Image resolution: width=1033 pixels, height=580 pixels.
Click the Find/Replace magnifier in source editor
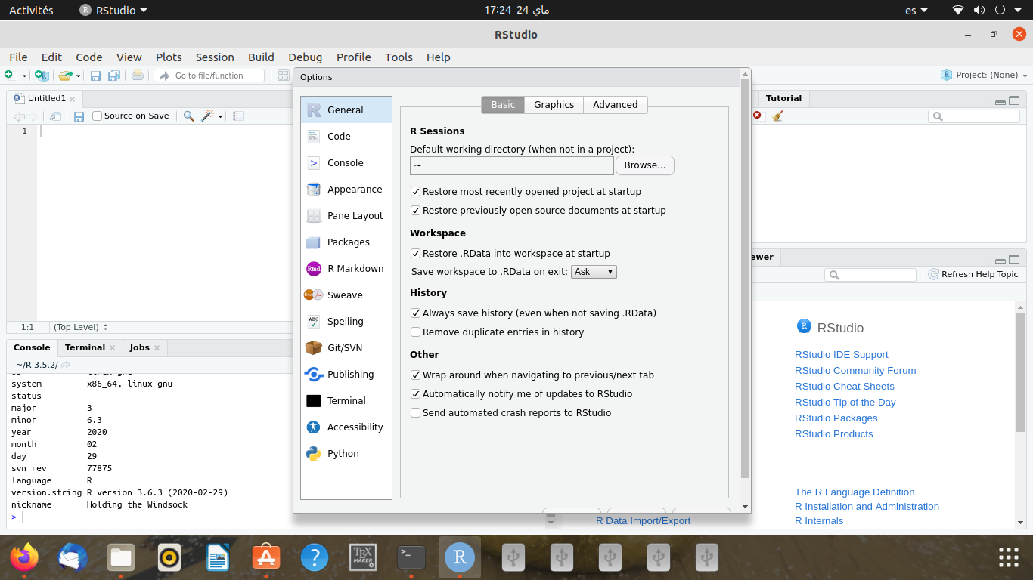188,116
